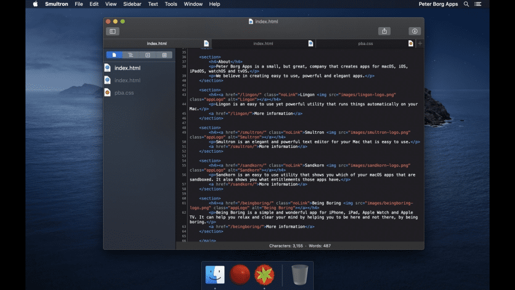Switch sidebar to the third segment view
515x290 pixels.
point(148,55)
